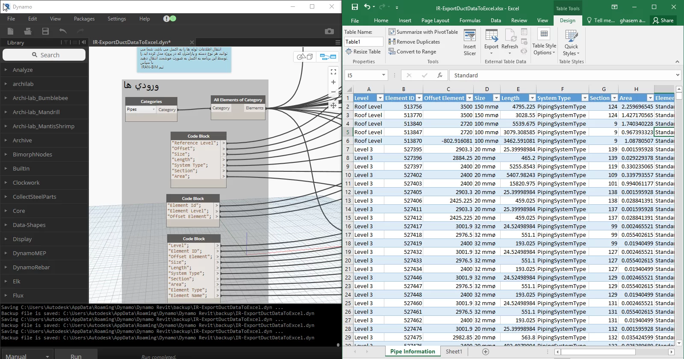Expand the Clockwork library category

[26, 182]
